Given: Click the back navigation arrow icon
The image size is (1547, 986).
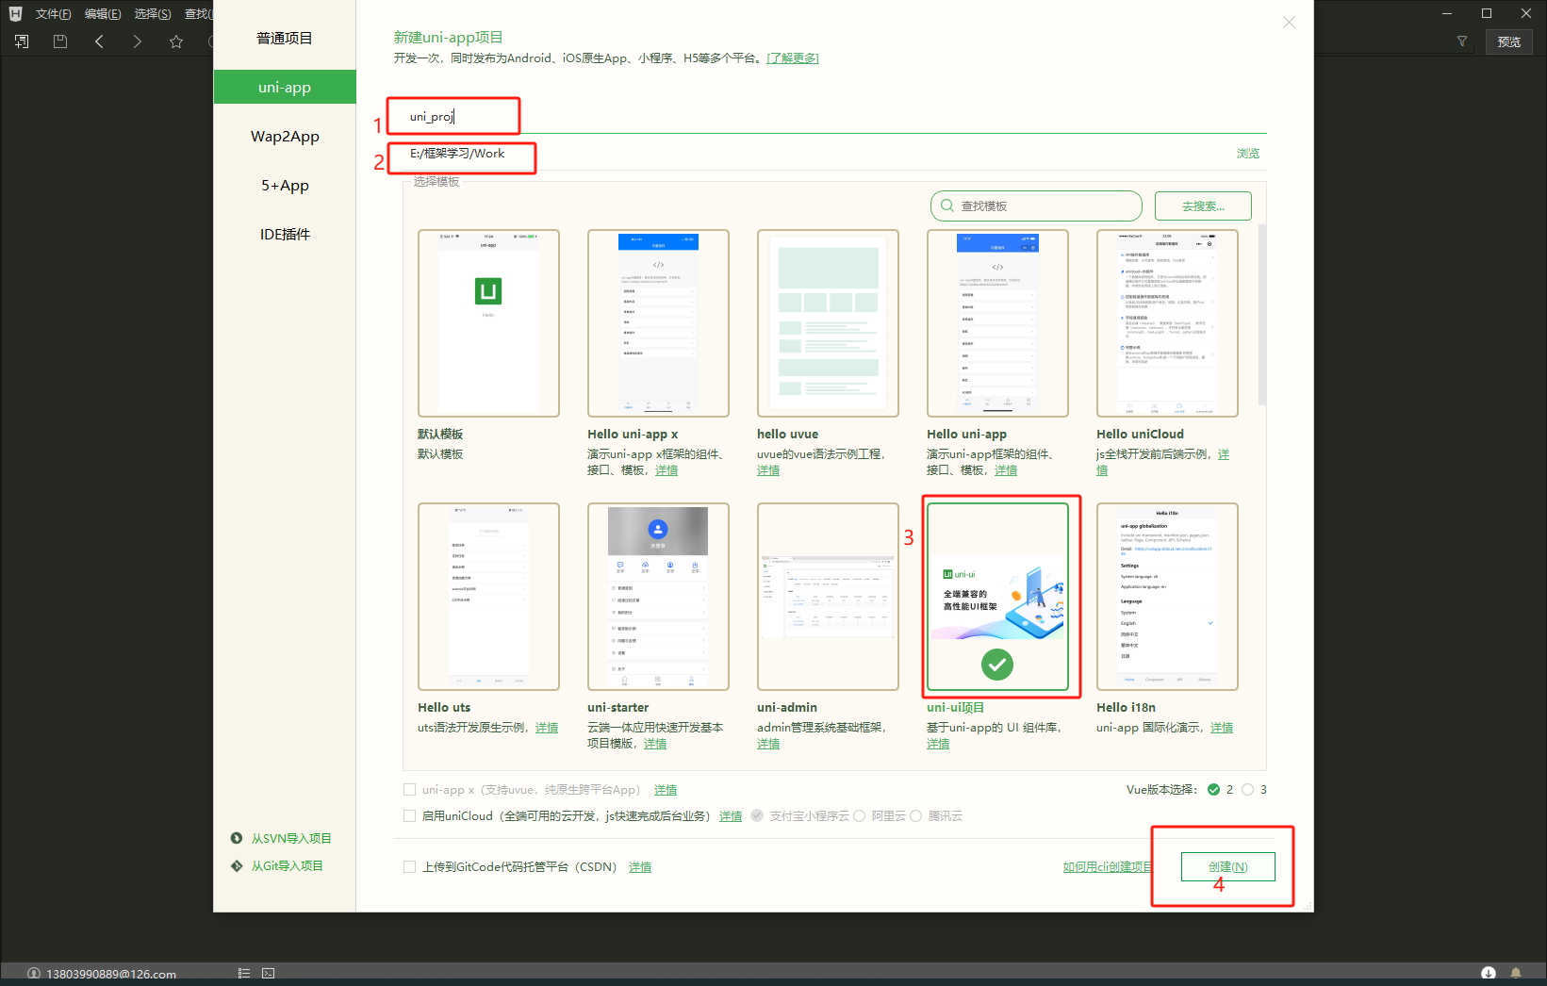Looking at the screenshot, I should (x=99, y=41).
